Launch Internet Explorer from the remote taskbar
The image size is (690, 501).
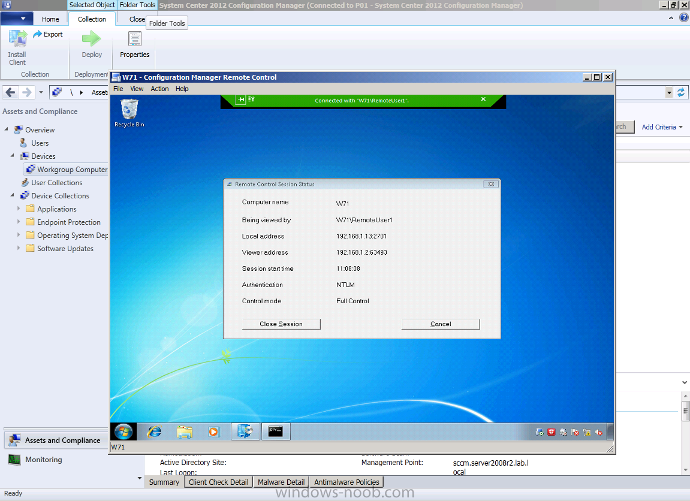pyautogui.click(x=154, y=432)
